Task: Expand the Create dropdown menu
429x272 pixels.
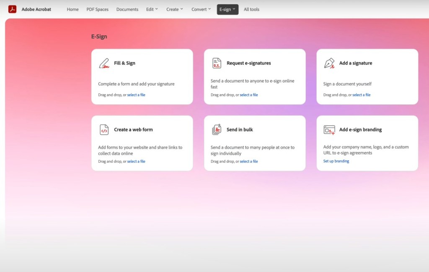Action: 174,9
